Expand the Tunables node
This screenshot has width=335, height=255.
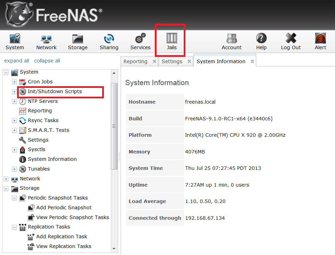(x=14, y=169)
